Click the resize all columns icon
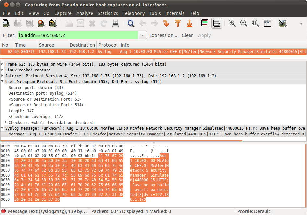This screenshot has width=307, height=215. [x=267, y=23]
